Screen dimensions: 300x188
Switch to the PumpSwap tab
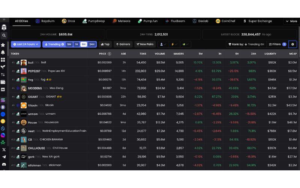[x=93, y=21]
